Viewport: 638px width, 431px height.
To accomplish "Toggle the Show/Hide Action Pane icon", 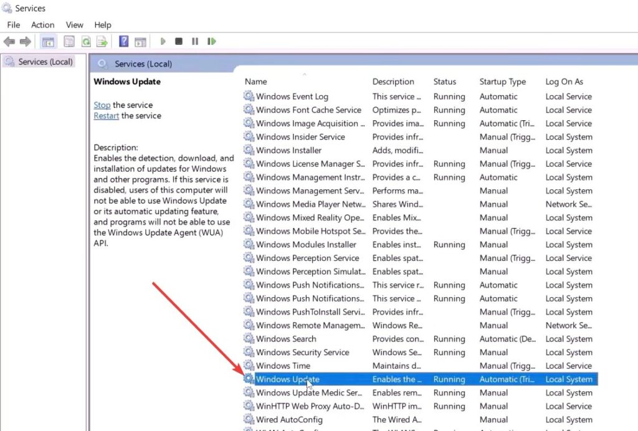I will (x=140, y=42).
